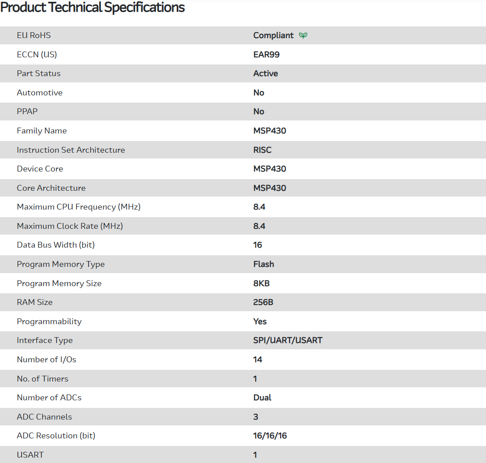Click the EU RoHS row label

point(34,35)
